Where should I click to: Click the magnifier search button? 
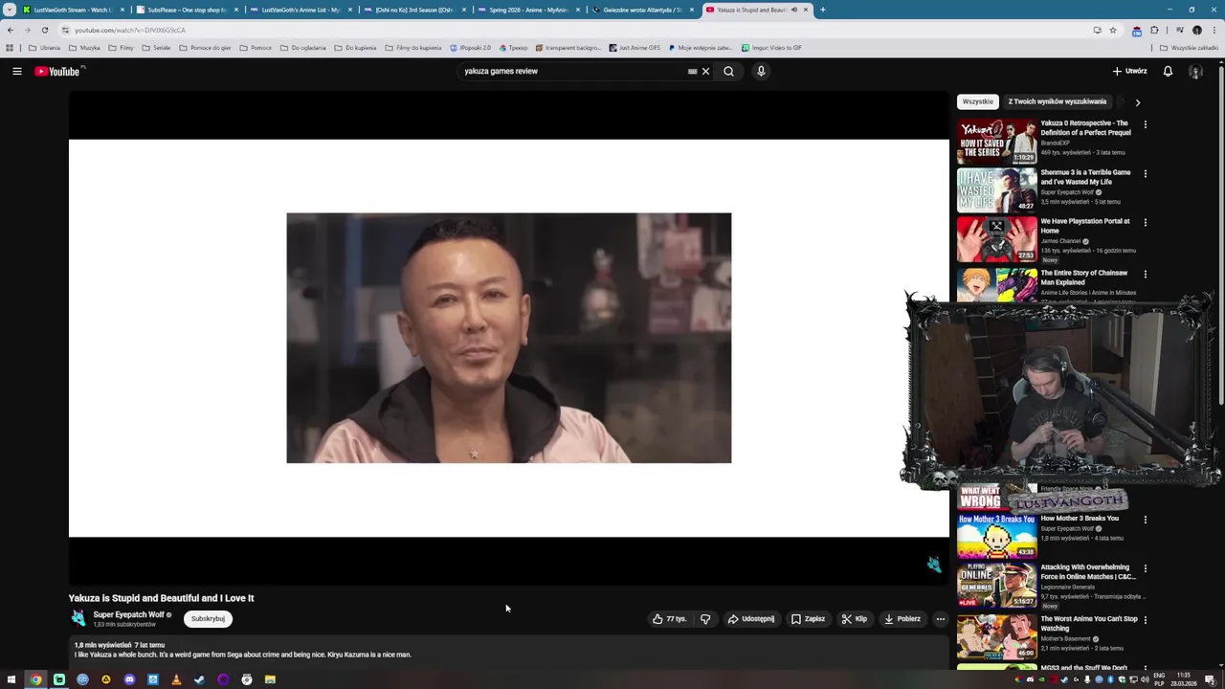pyautogui.click(x=728, y=71)
